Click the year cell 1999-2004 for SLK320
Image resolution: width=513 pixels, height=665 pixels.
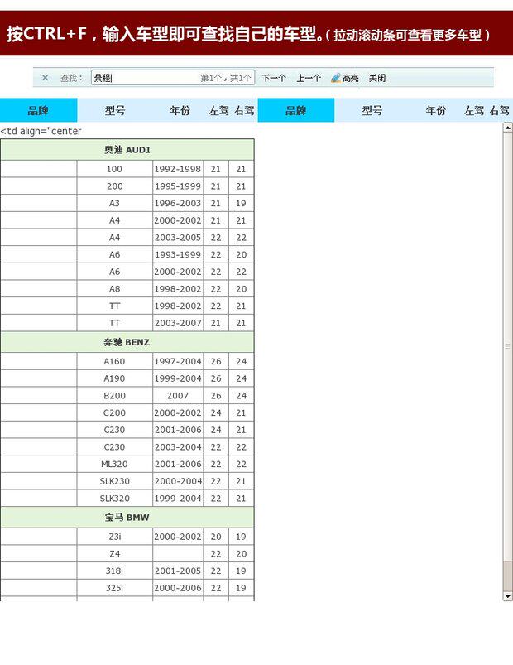point(178,499)
